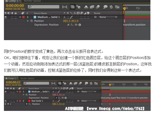Image resolution: width=153 pixels, height=113 pixels.
Task: Click Position value 665.5,441.0
Action: [71, 21]
